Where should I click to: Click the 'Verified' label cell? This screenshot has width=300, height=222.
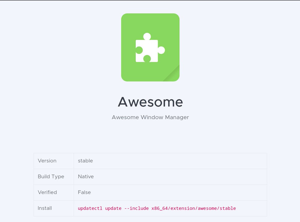[54, 192]
